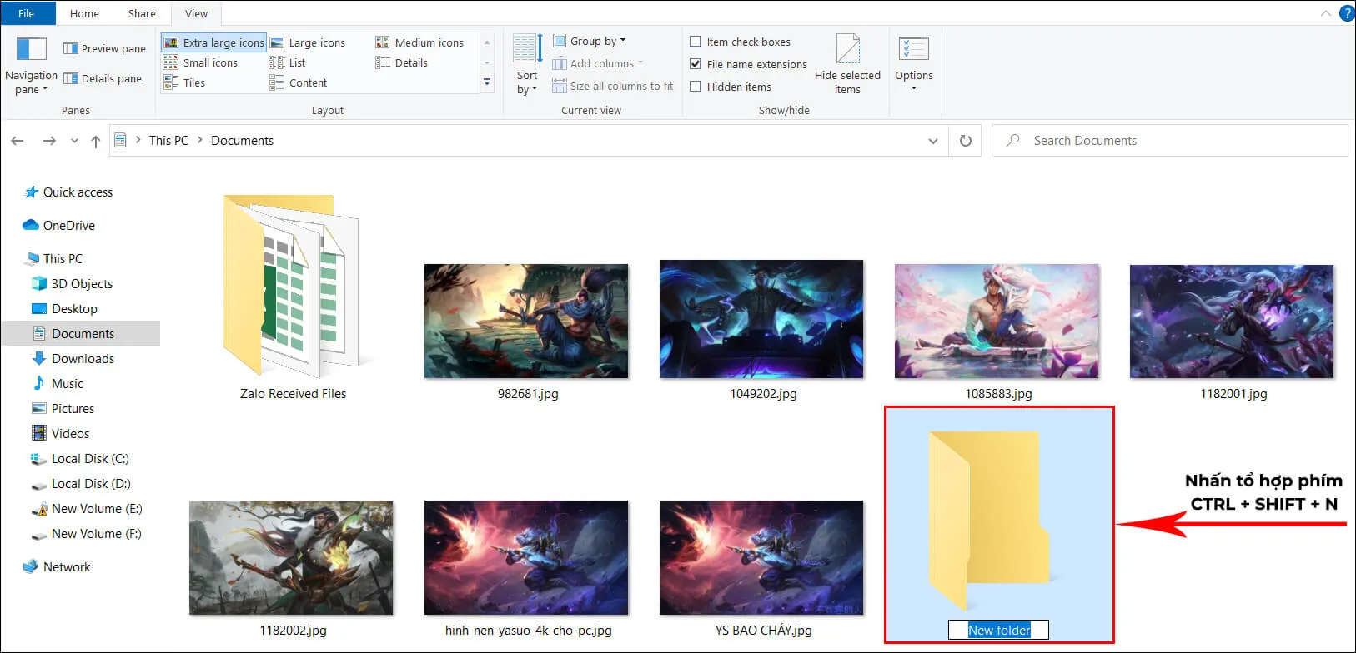Click the Refresh button beside address bar
This screenshot has width=1356, height=653.
pos(966,141)
